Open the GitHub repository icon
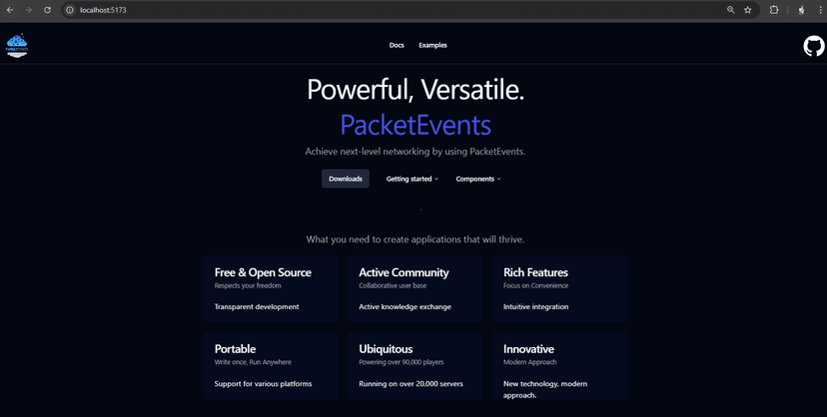Image resolution: width=827 pixels, height=417 pixels. click(813, 46)
